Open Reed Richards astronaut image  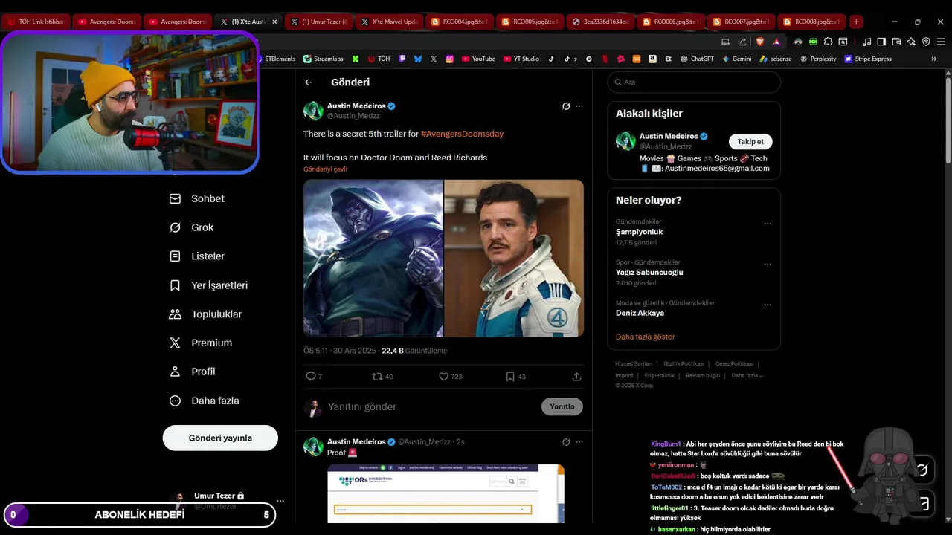coord(514,259)
